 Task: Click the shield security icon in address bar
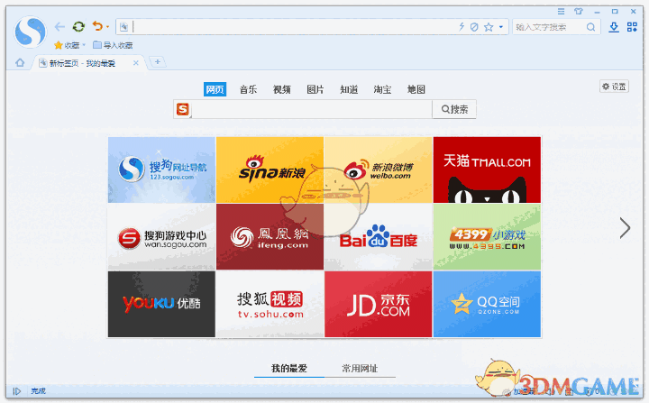click(x=474, y=27)
